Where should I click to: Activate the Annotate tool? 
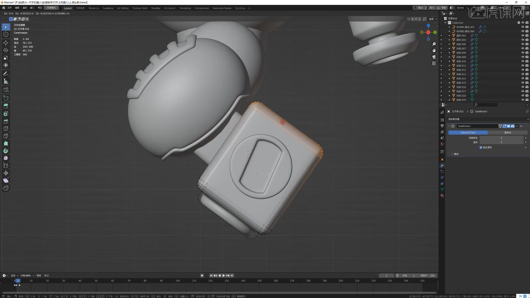coord(6,74)
